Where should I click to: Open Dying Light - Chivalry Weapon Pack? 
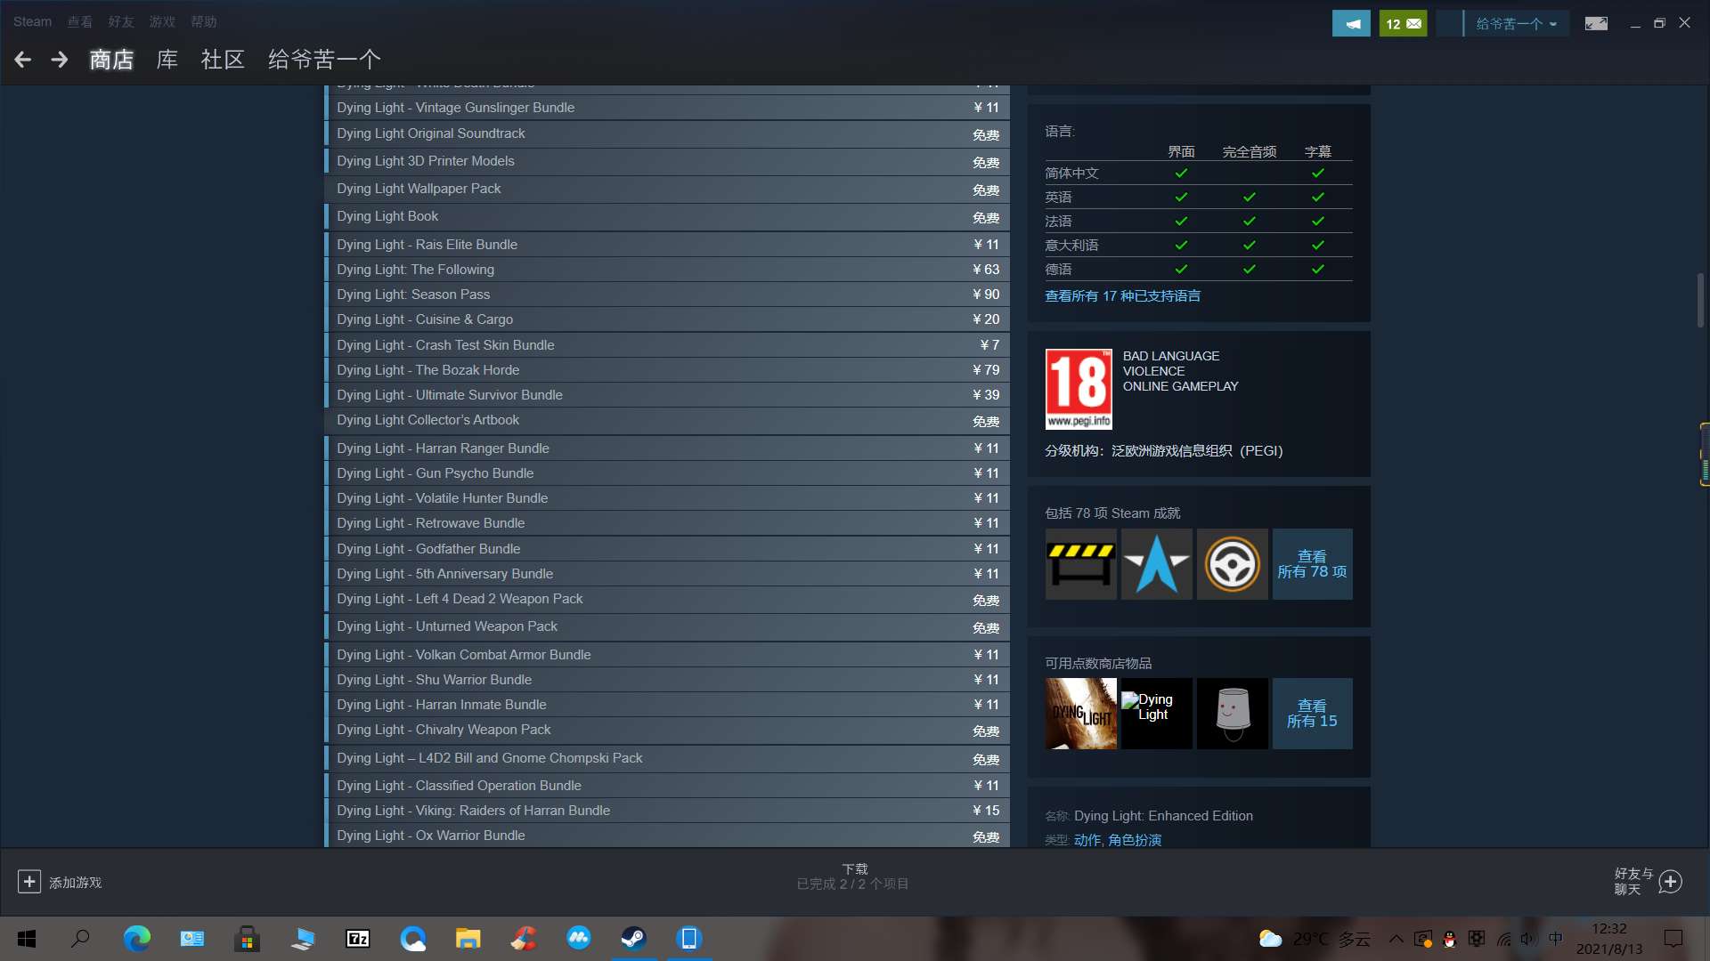(667, 731)
